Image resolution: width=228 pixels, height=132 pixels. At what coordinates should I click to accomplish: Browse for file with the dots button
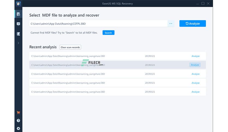tap(171, 23)
